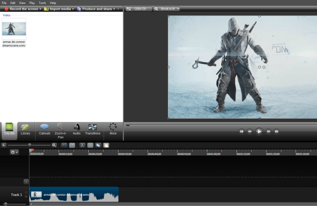Expand Produce and share dropdown arrow
The width and height of the screenshot is (317, 206).
pyautogui.click(x=114, y=9)
